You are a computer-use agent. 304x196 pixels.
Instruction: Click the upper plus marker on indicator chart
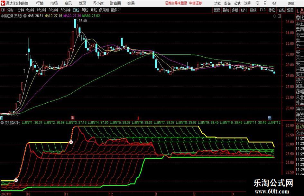coord(71,142)
